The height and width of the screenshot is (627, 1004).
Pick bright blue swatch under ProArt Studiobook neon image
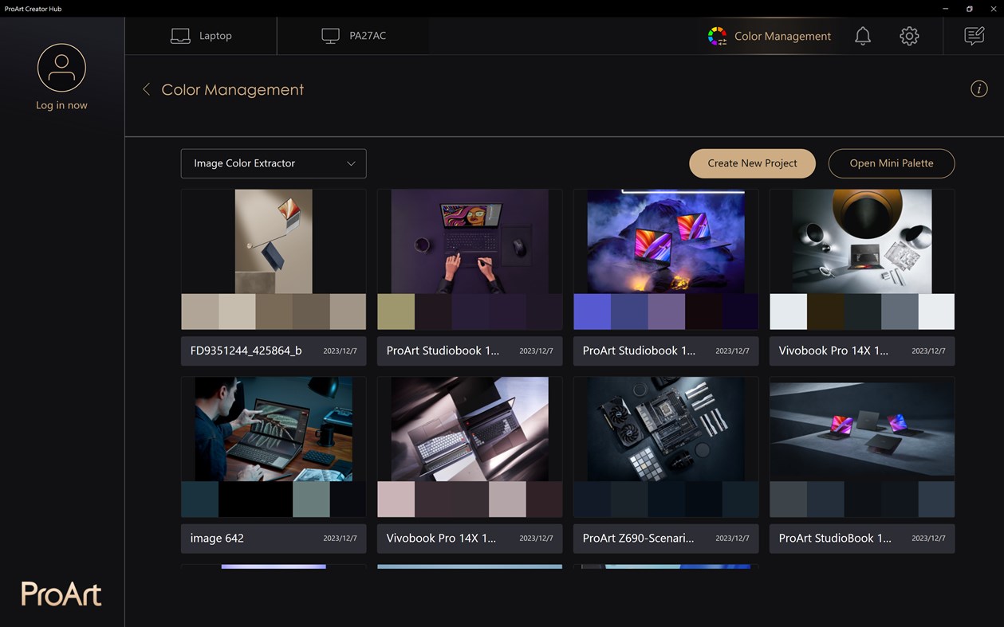click(x=592, y=312)
